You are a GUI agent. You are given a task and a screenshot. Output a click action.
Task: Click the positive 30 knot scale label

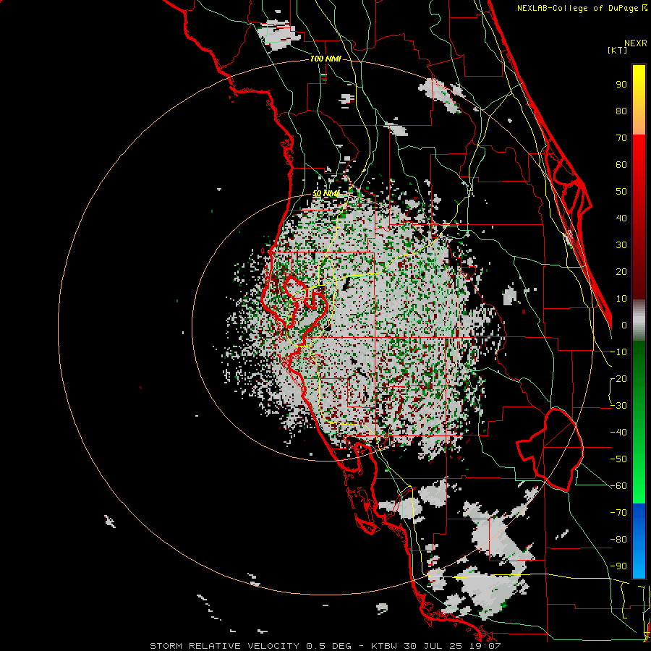click(621, 245)
